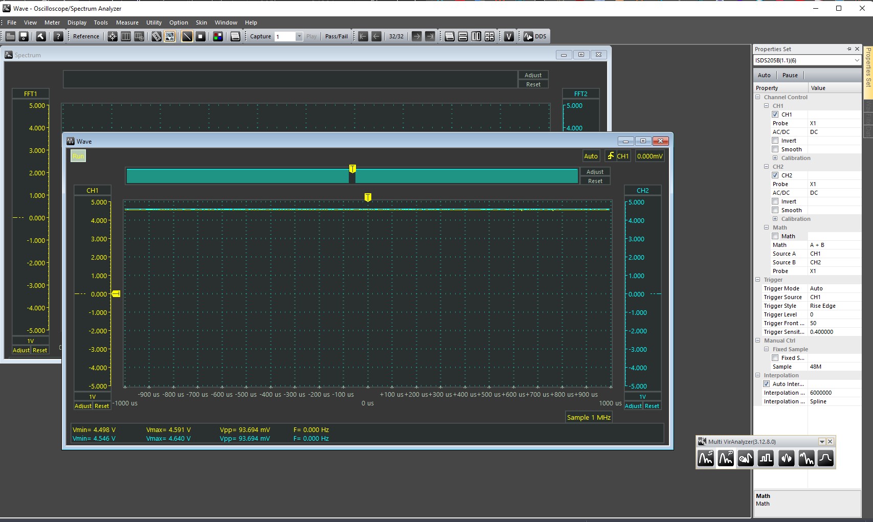Open the Display menu
873x522 pixels.
tap(77, 22)
